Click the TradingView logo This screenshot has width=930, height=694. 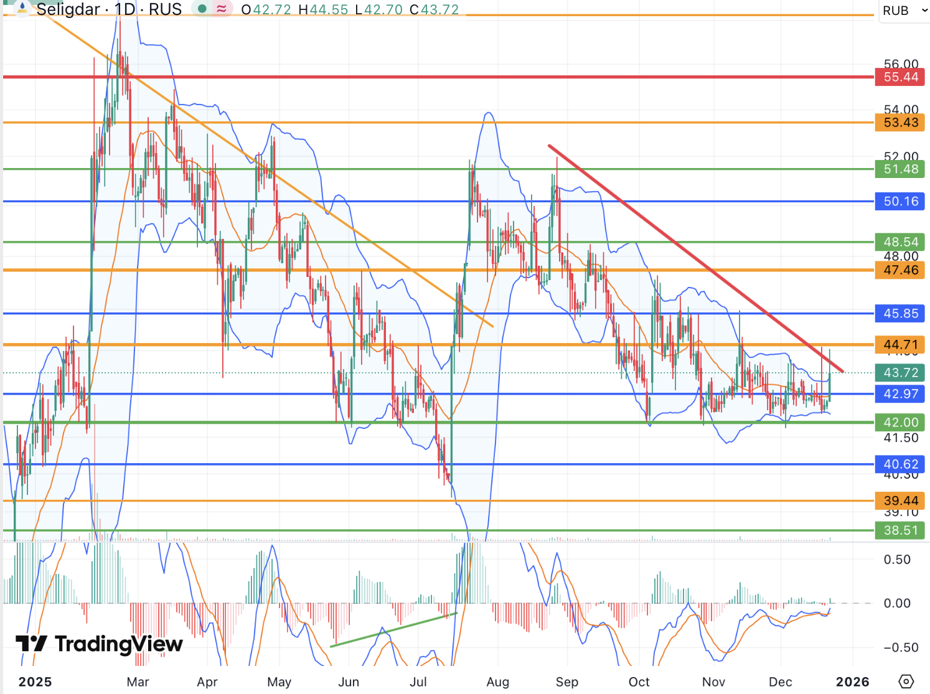tap(100, 644)
